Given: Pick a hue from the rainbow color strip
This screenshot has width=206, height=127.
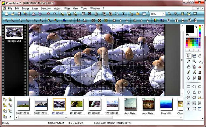Looking at the screenshot, I should 200,31.
